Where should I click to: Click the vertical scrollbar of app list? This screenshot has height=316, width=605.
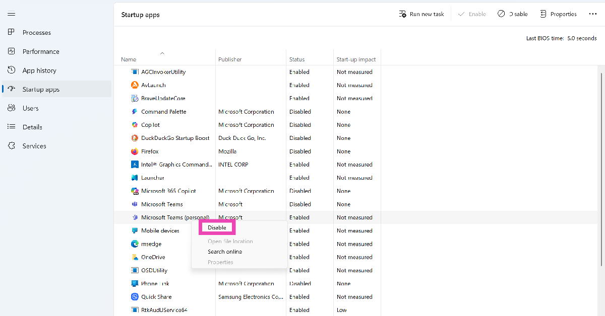click(x=600, y=166)
